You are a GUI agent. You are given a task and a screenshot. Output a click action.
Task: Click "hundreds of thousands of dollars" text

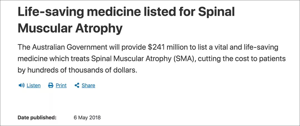click(x=82, y=70)
